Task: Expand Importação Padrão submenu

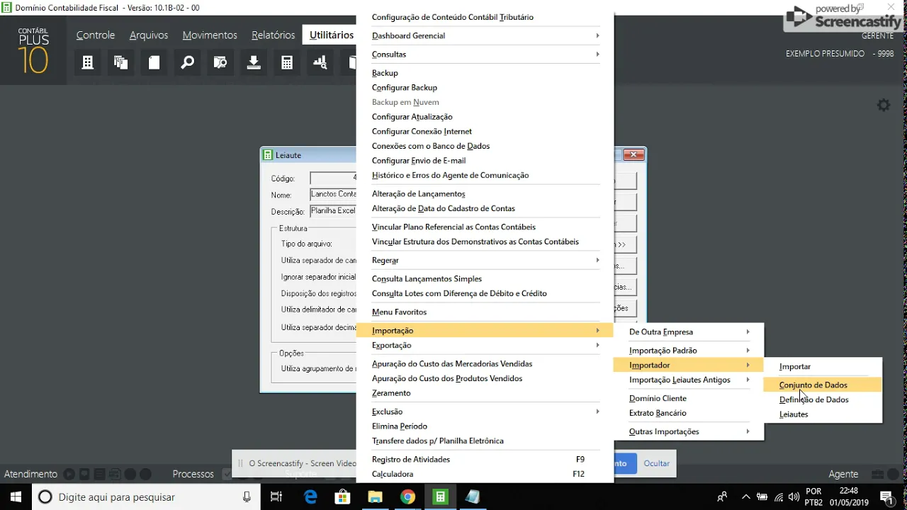Action: tap(689, 350)
